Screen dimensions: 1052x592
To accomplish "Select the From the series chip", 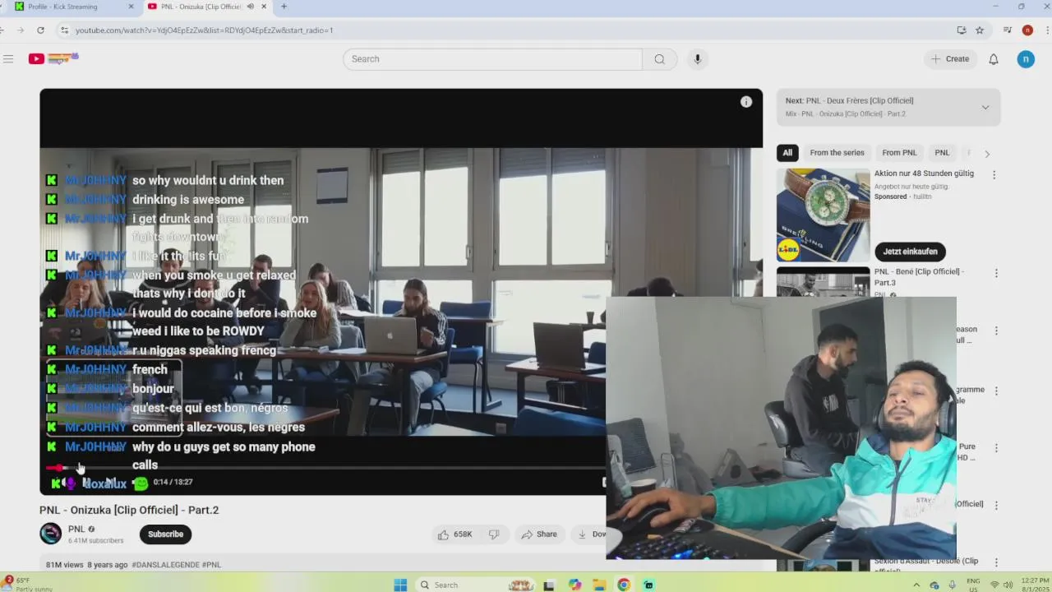I will point(837,153).
